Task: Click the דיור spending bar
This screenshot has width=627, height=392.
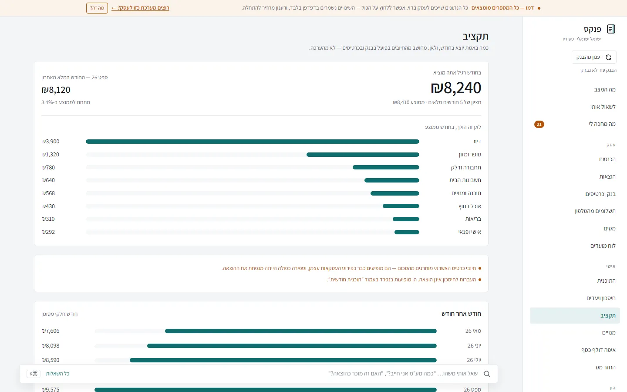Action: (x=253, y=142)
